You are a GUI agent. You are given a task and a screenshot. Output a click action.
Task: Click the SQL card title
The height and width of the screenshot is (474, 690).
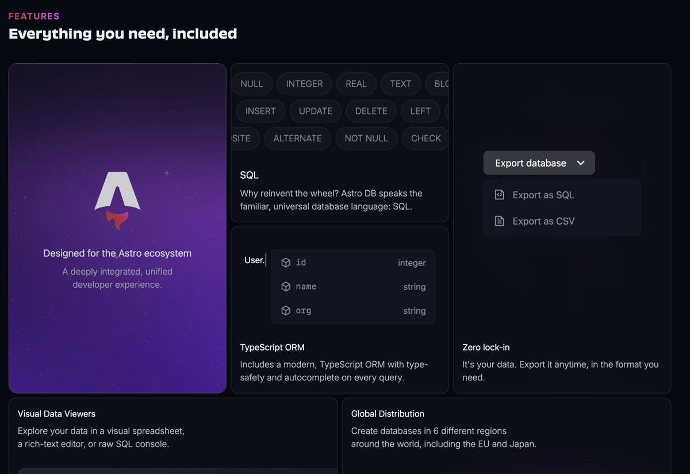[250, 175]
